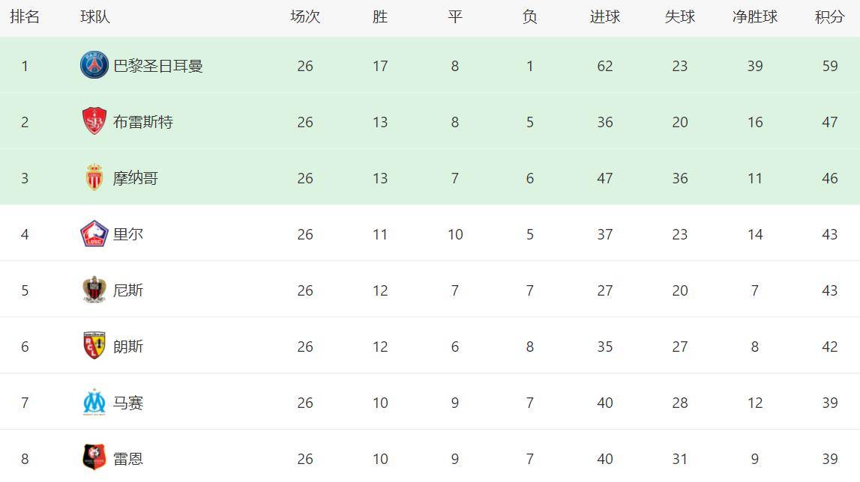Click the 失球 column header

tap(679, 16)
